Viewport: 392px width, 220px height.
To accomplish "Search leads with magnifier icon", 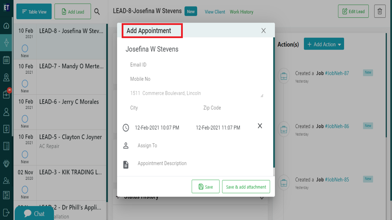I will (97, 11).
